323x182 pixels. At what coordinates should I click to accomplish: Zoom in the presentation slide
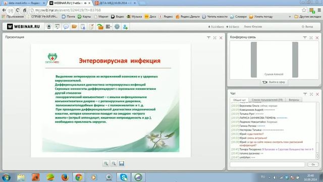pos(106,163)
